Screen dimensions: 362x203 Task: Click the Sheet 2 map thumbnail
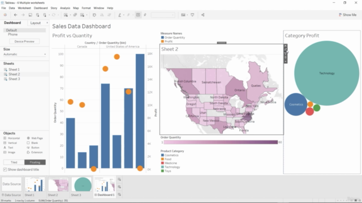pos(58,184)
